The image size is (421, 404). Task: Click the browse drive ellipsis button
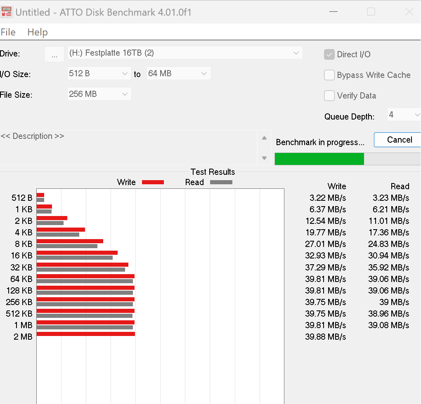click(x=54, y=54)
